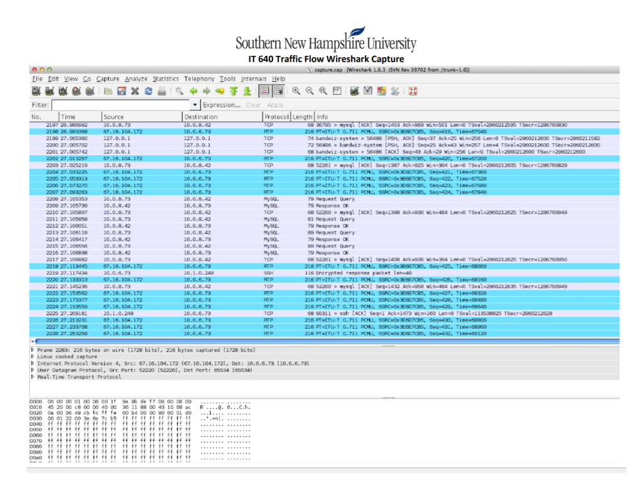This screenshot has height=482, width=643.
Task: Expand Internet Protocol Version 4 details
Action: pyautogui.click(x=31, y=363)
